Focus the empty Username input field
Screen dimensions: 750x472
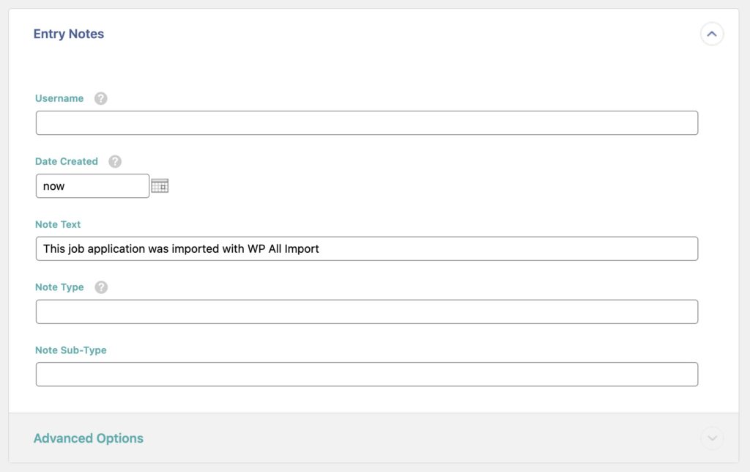(x=366, y=122)
